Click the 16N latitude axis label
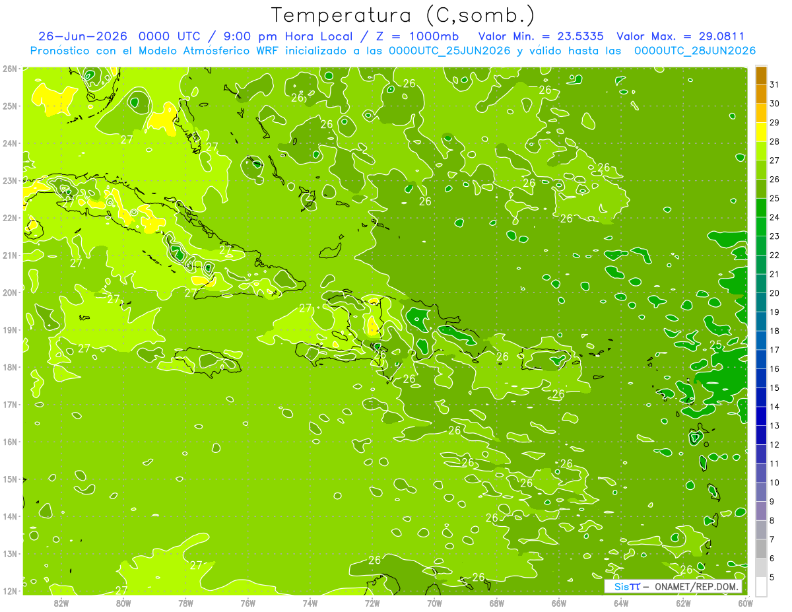The height and width of the screenshot is (612, 792). [10, 442]
